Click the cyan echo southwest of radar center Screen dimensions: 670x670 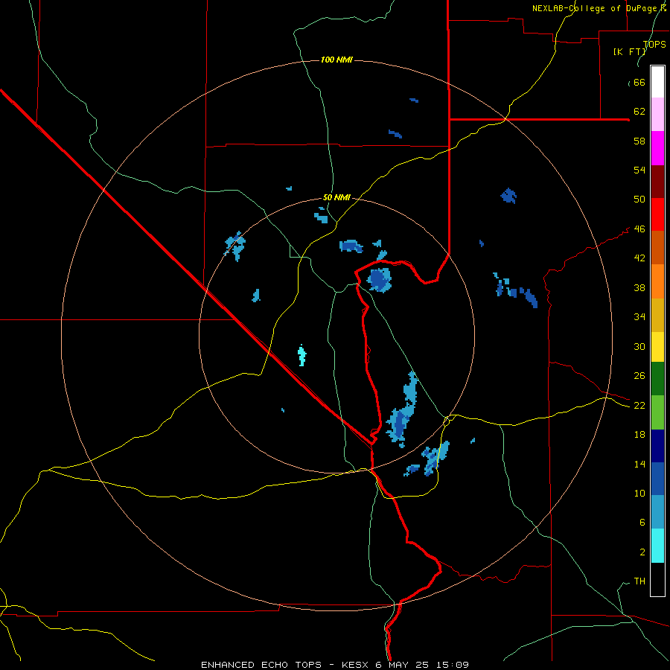pyautogui.click(x=301, y=356)
